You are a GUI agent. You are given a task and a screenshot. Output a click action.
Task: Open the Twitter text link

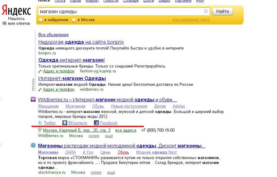(x=50, y=123)
